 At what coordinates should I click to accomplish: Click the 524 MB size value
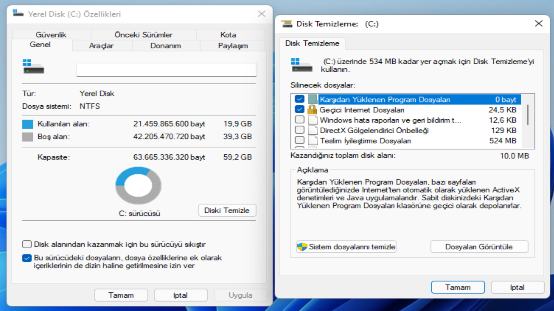[x=503, y=141]
